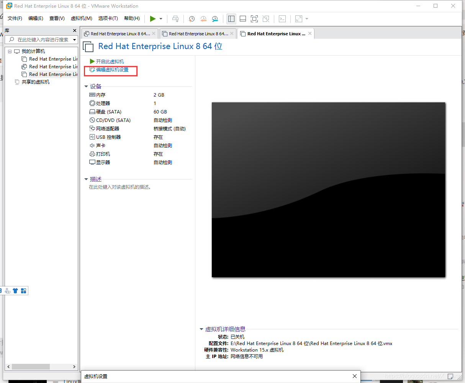Screen dimensions: 465x383
Task: Click 开启此虚拟机 to power on
Action: pos(106,61)
